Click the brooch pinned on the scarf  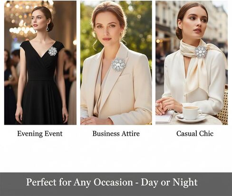(x=201, y=52)
